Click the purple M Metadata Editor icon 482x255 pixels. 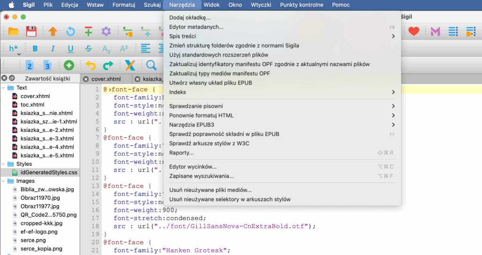click(435, 32)
